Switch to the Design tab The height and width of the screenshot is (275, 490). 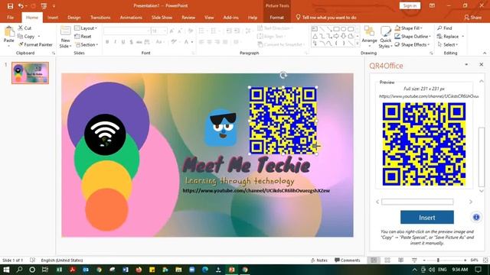pos(74,18)
